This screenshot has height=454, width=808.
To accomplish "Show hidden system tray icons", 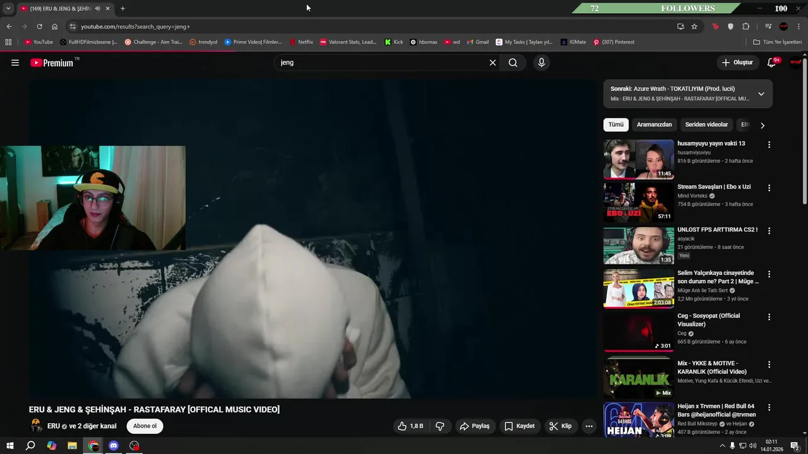I will pyautogui.click(x=722, y=446).
